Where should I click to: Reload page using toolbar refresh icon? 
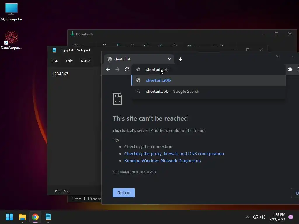click(127, 69)
